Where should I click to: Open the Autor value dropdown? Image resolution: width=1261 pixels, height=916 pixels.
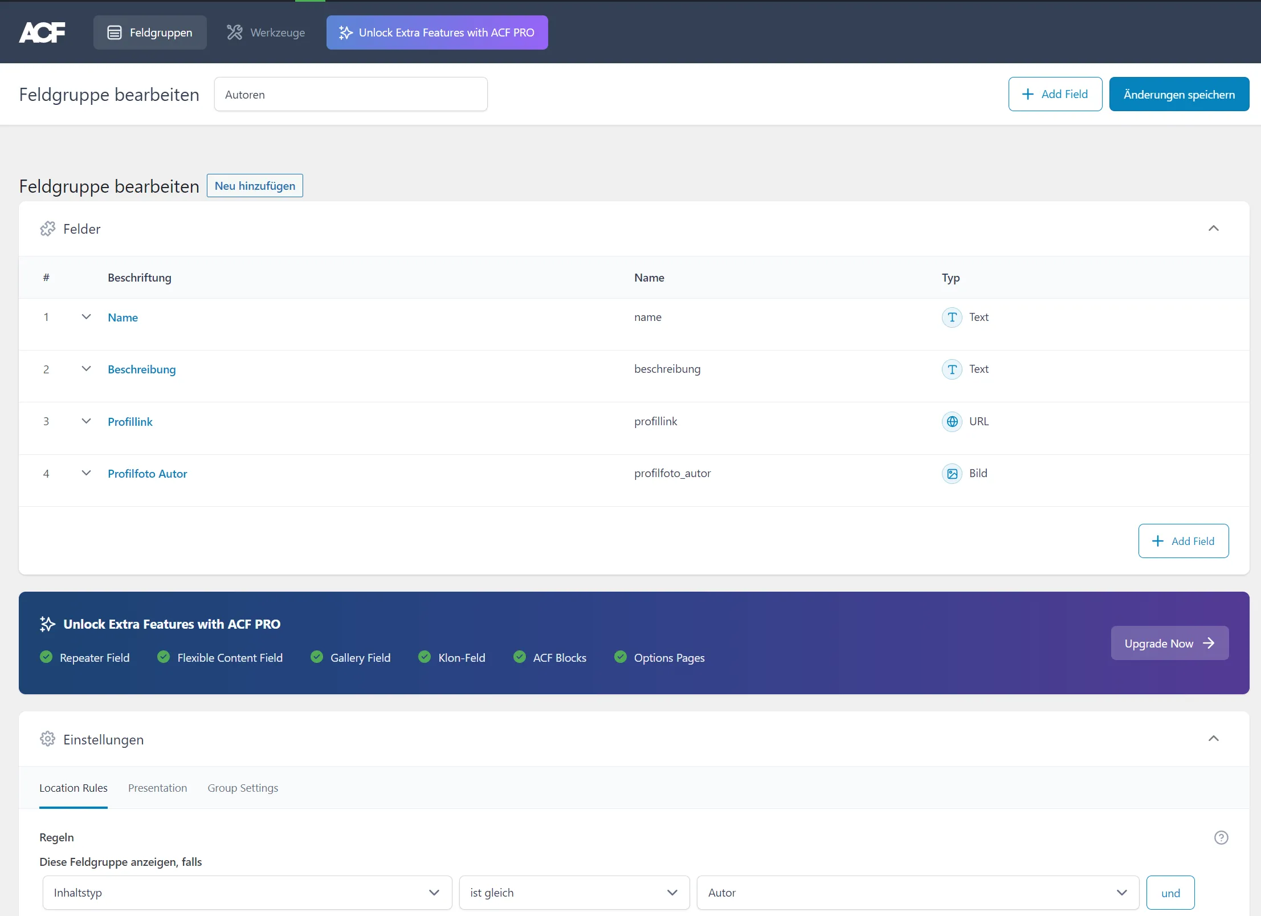[x=918, y=893]
